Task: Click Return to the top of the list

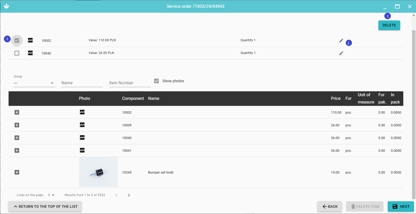Action: [x=45, y=206]
